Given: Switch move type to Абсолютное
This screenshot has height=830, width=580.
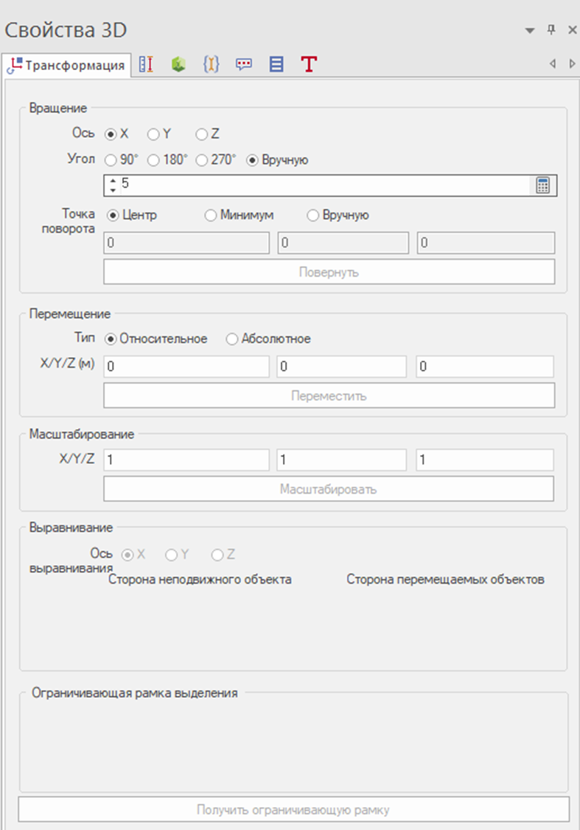Looking at the screenshot, I should (x=232, y=339).
